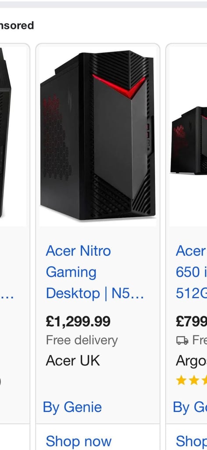Tap the Sponsored label

pos(17,25)
